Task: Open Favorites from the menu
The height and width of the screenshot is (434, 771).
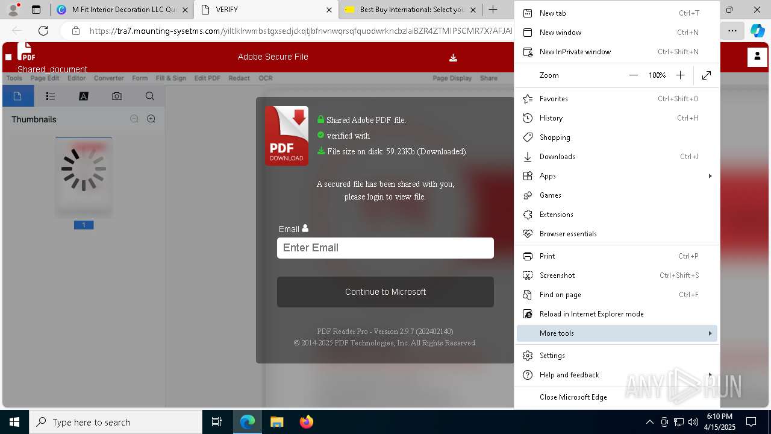Action: (617, 99)
